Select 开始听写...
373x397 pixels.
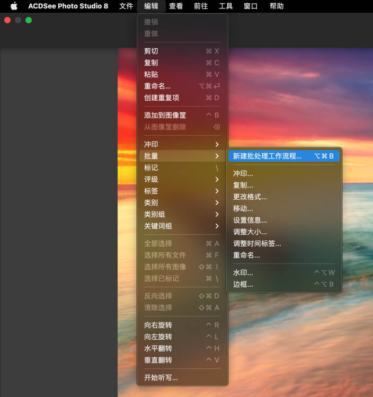(x=182, y=377)
